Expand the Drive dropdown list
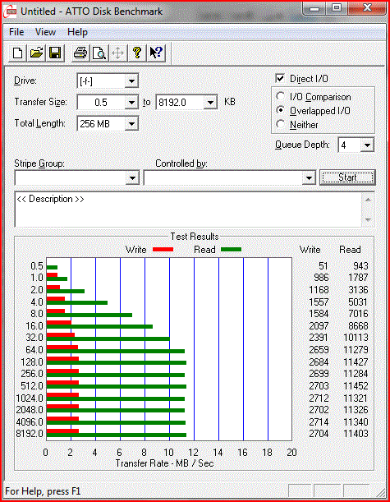Viewport: 390px width, 502px height. pos(131,81)
